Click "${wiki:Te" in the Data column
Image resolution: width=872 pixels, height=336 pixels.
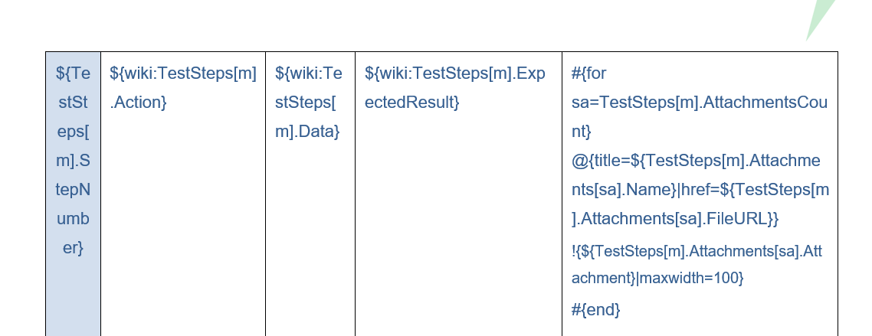click(x=308, y=73)
